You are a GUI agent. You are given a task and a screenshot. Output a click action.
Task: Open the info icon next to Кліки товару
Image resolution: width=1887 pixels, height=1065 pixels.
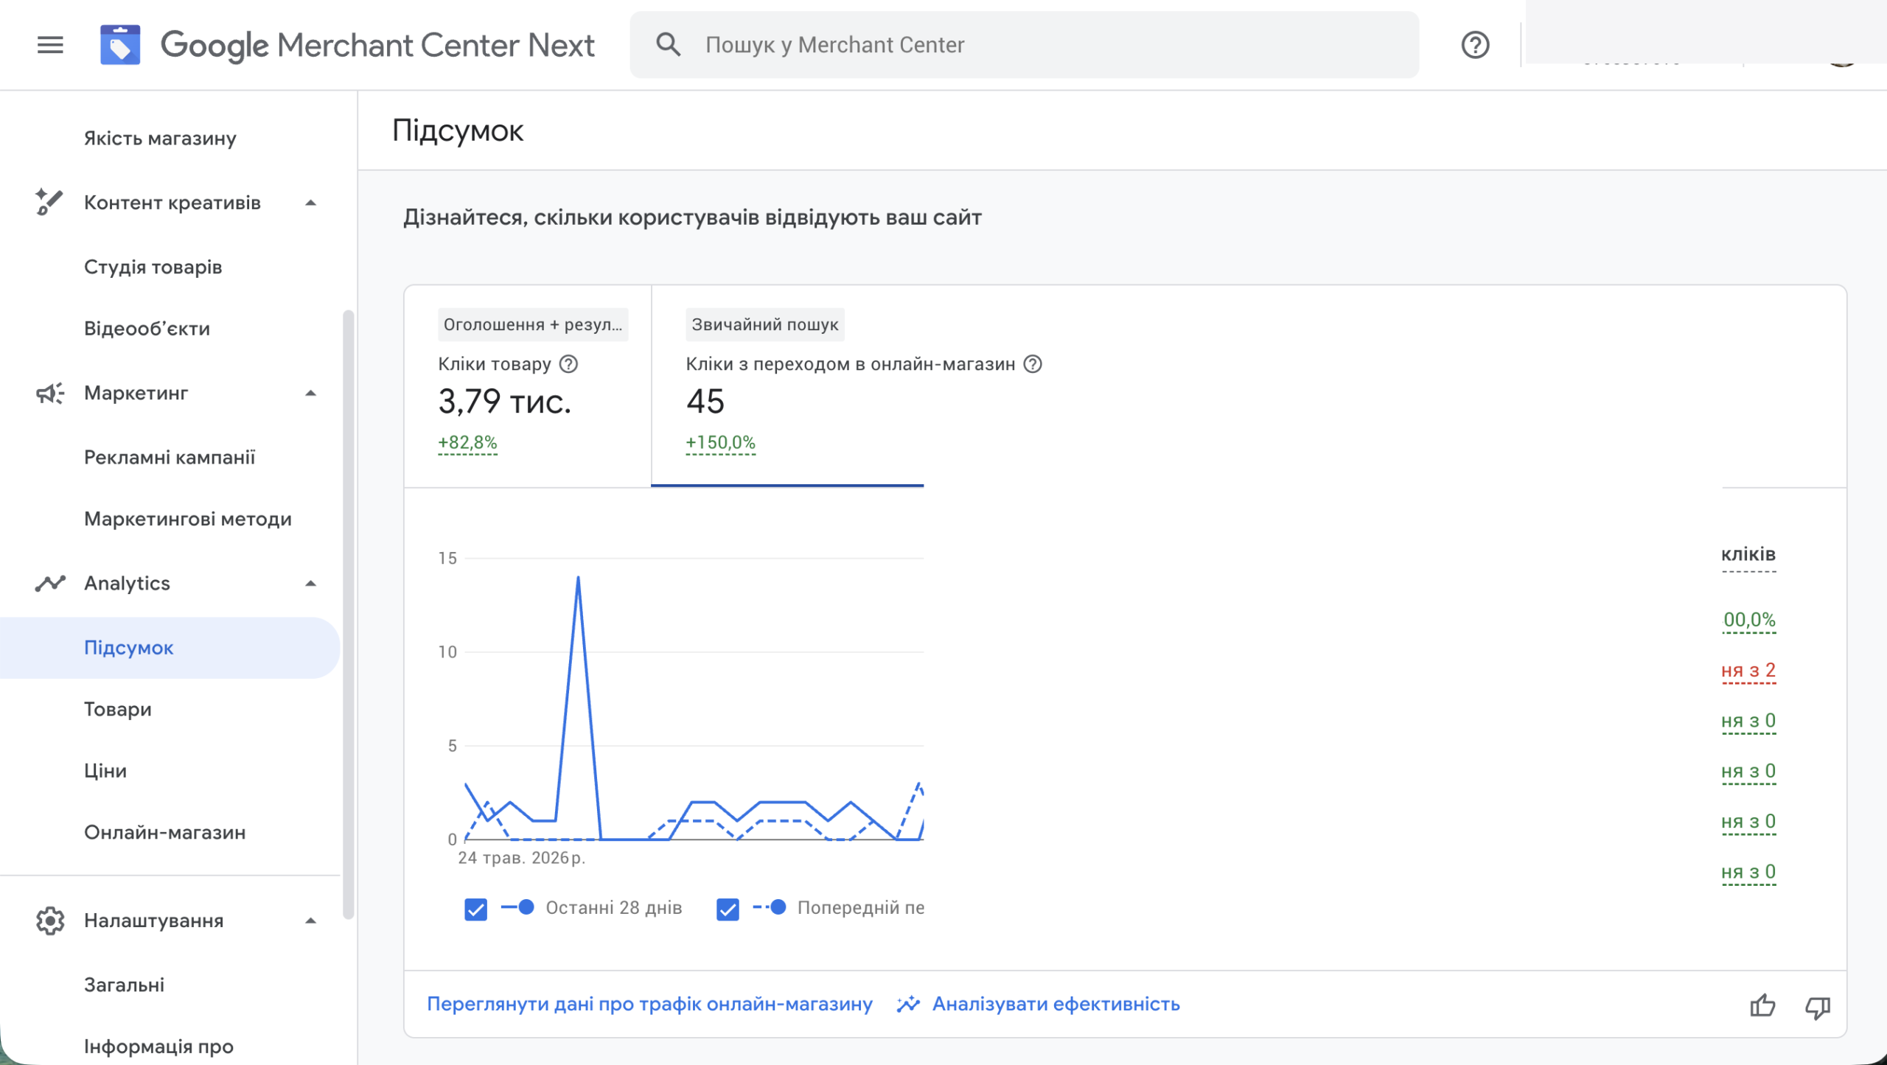pos(568,364)
